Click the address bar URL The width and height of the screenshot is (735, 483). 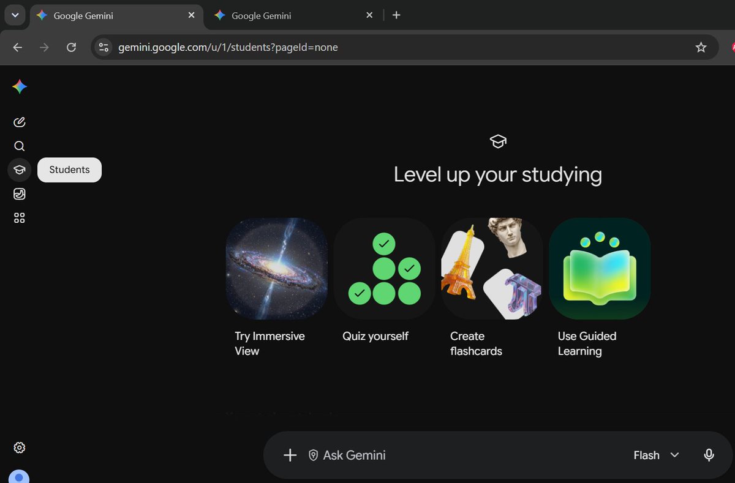coord(228,47)
